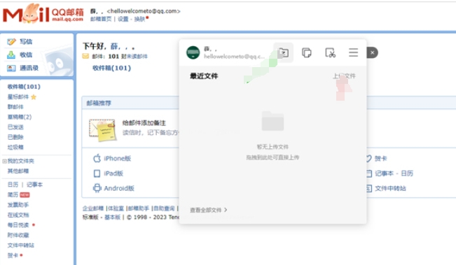The width and height of the screenshot is (456, 265).
Task: Click 邮箱助手 footer link
Action: [x=139, y=208]
